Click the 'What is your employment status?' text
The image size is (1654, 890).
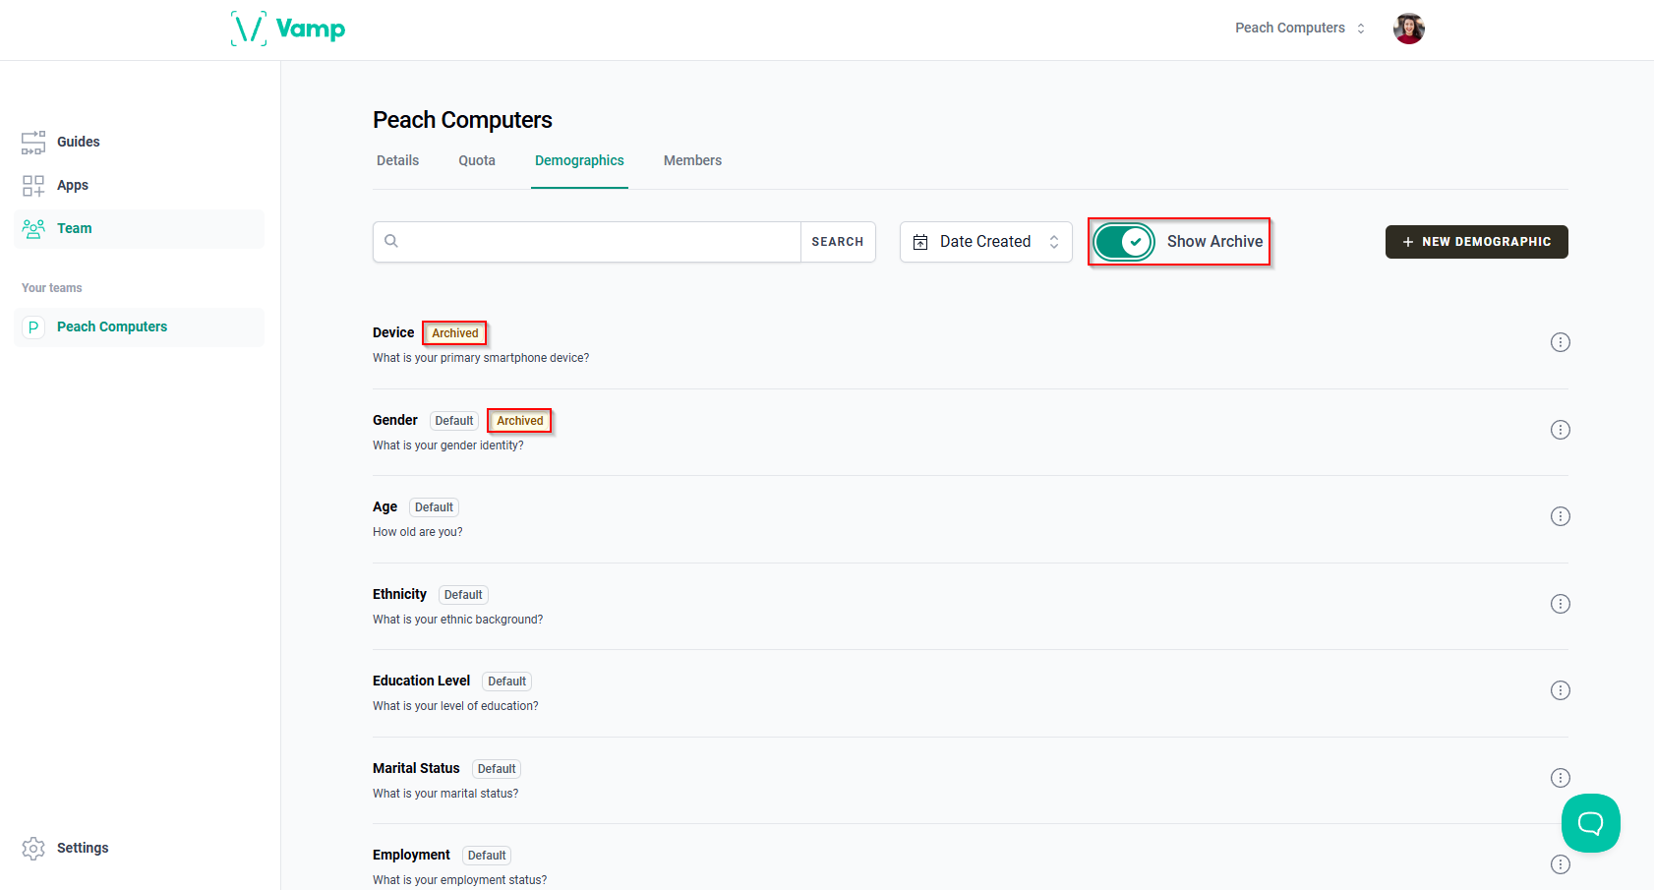[x=460, y=880]
